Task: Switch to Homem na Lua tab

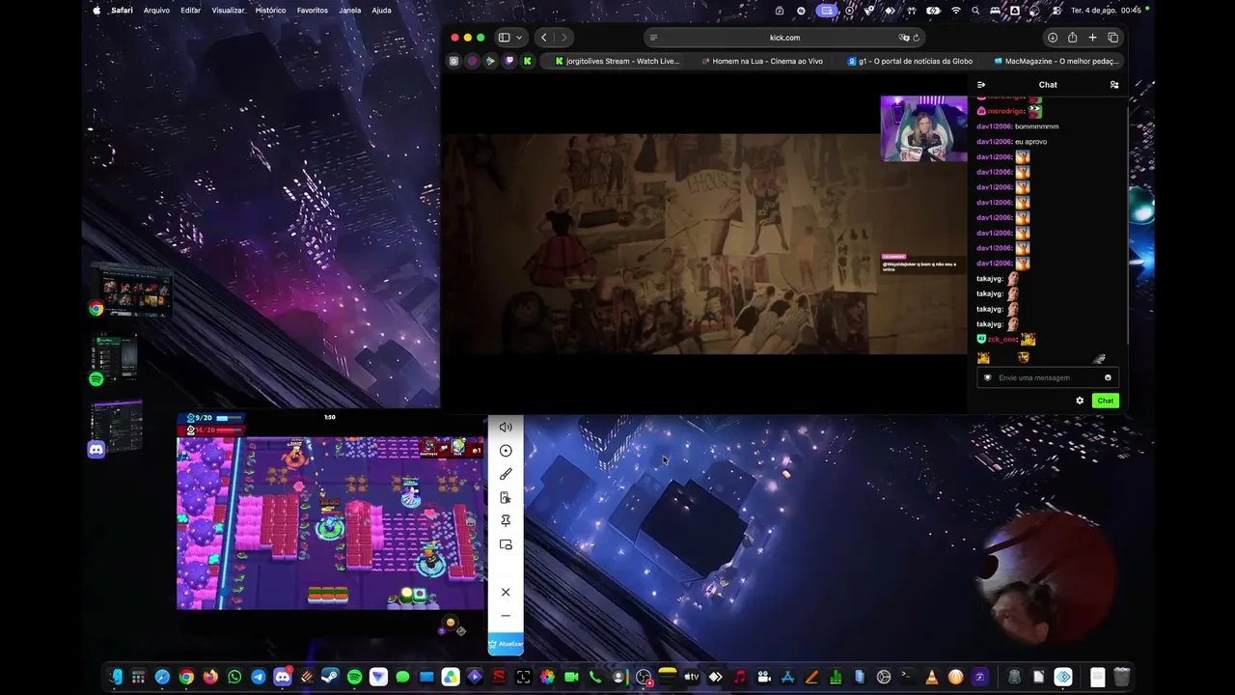Action: coord(761,61)
